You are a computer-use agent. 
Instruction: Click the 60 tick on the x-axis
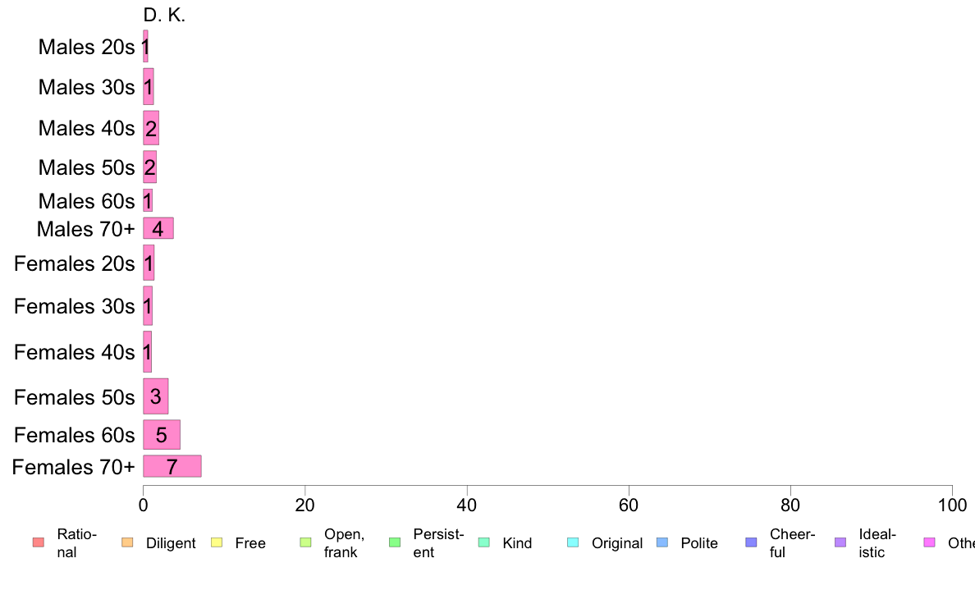629,505
